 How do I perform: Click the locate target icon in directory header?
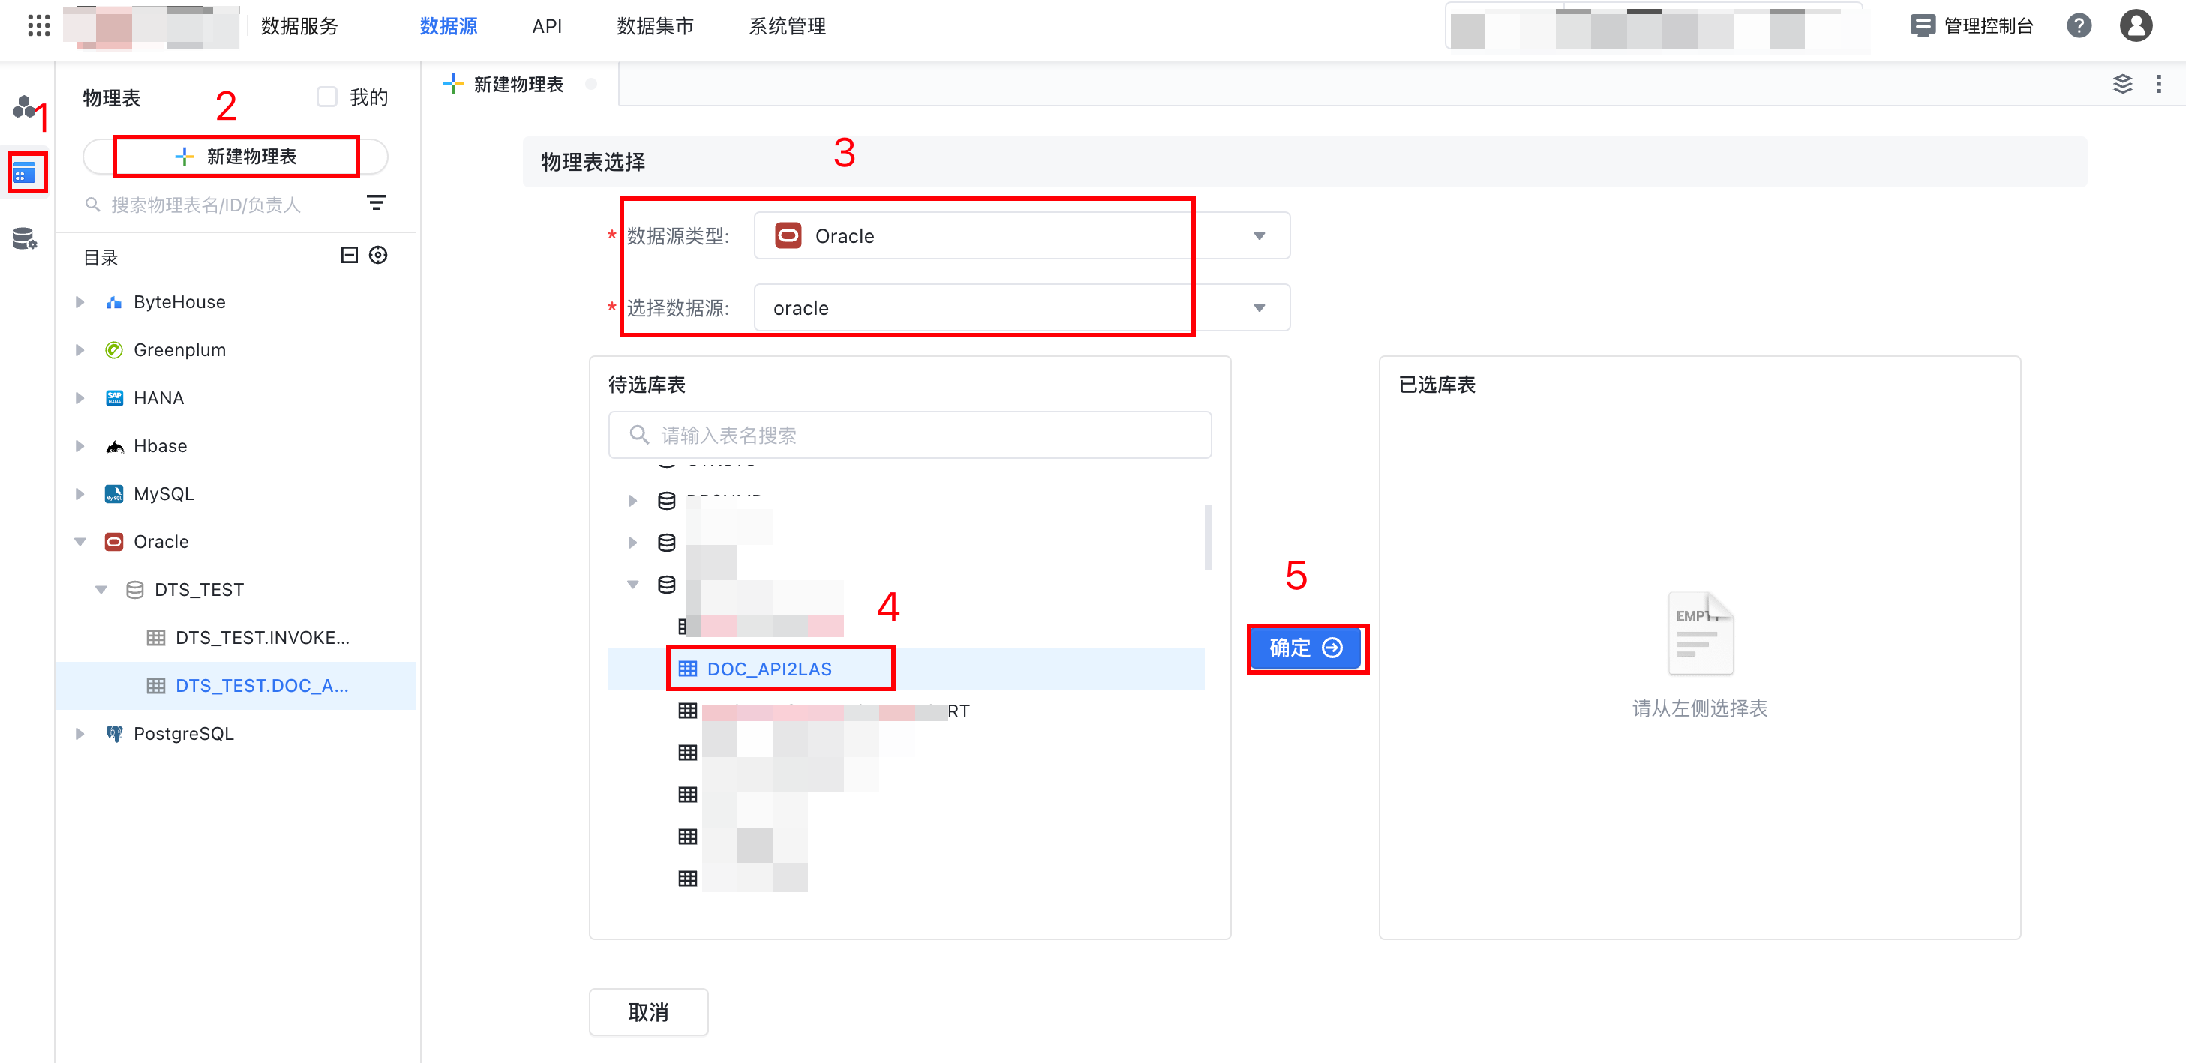coord(379,255)
